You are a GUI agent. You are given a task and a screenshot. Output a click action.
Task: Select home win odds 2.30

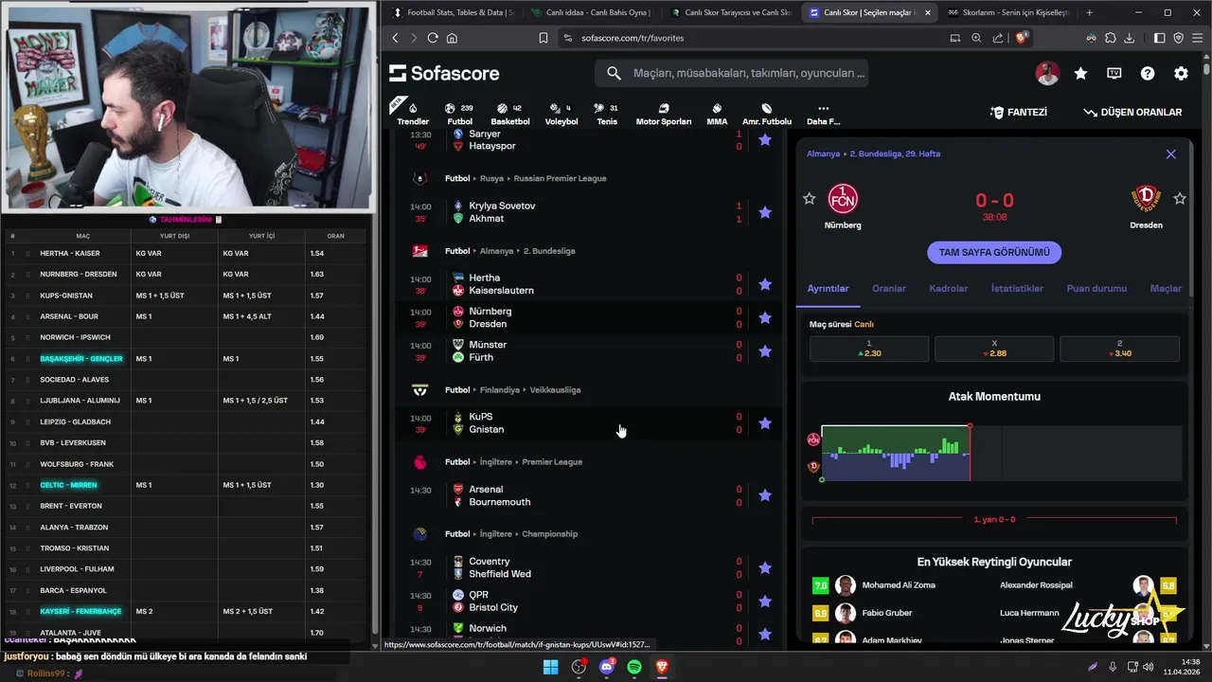(869, 349)
